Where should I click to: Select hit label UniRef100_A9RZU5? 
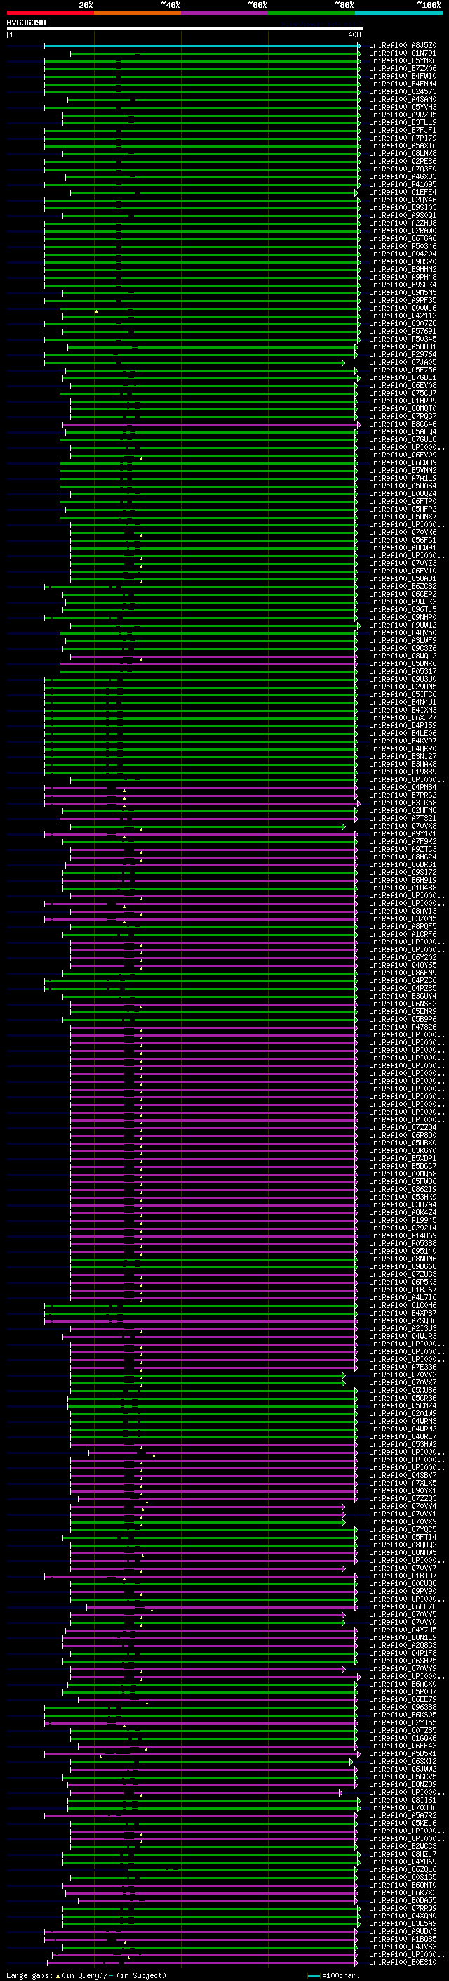click(x=403, y=115)
